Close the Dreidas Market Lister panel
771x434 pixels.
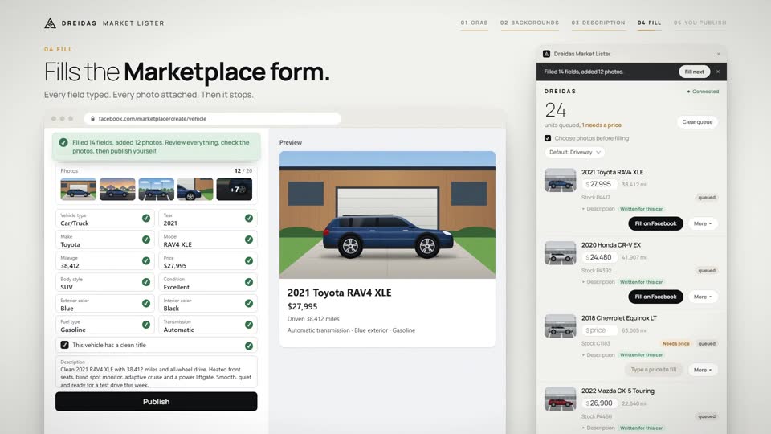(718, 54)
